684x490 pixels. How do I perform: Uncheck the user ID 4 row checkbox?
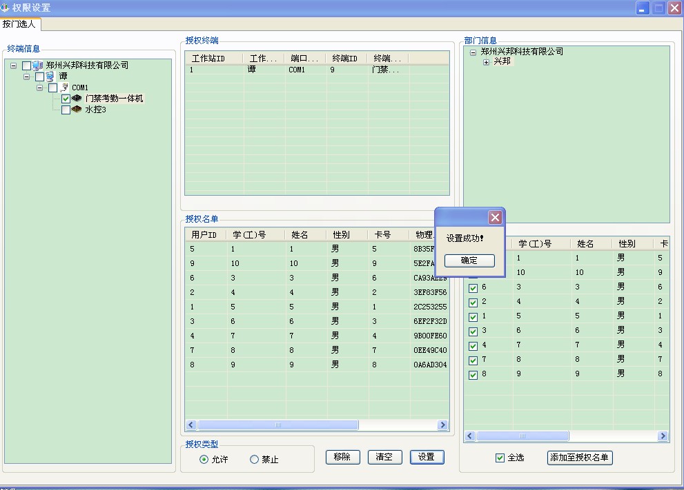pyautogui.click(x=473, y=346)
